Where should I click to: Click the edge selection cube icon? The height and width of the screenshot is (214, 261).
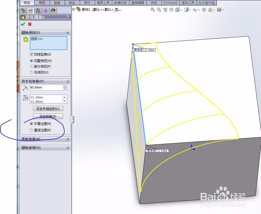26,39
